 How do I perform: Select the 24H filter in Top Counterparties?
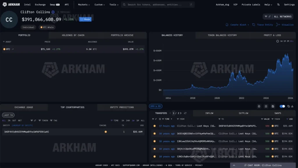coord(128,120)
